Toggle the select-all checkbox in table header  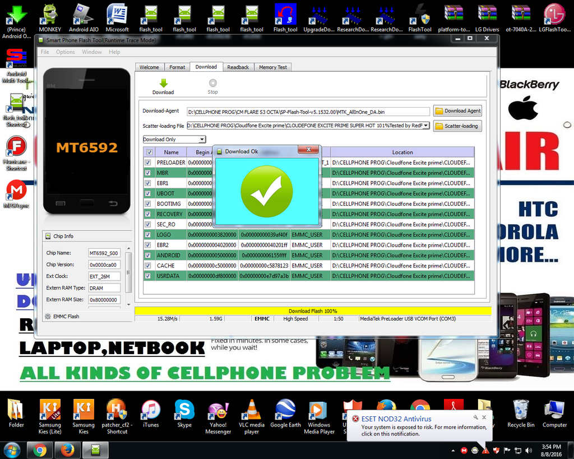149,152
